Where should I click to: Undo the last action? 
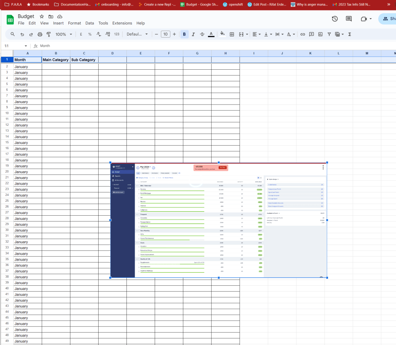tap(22, 34)
